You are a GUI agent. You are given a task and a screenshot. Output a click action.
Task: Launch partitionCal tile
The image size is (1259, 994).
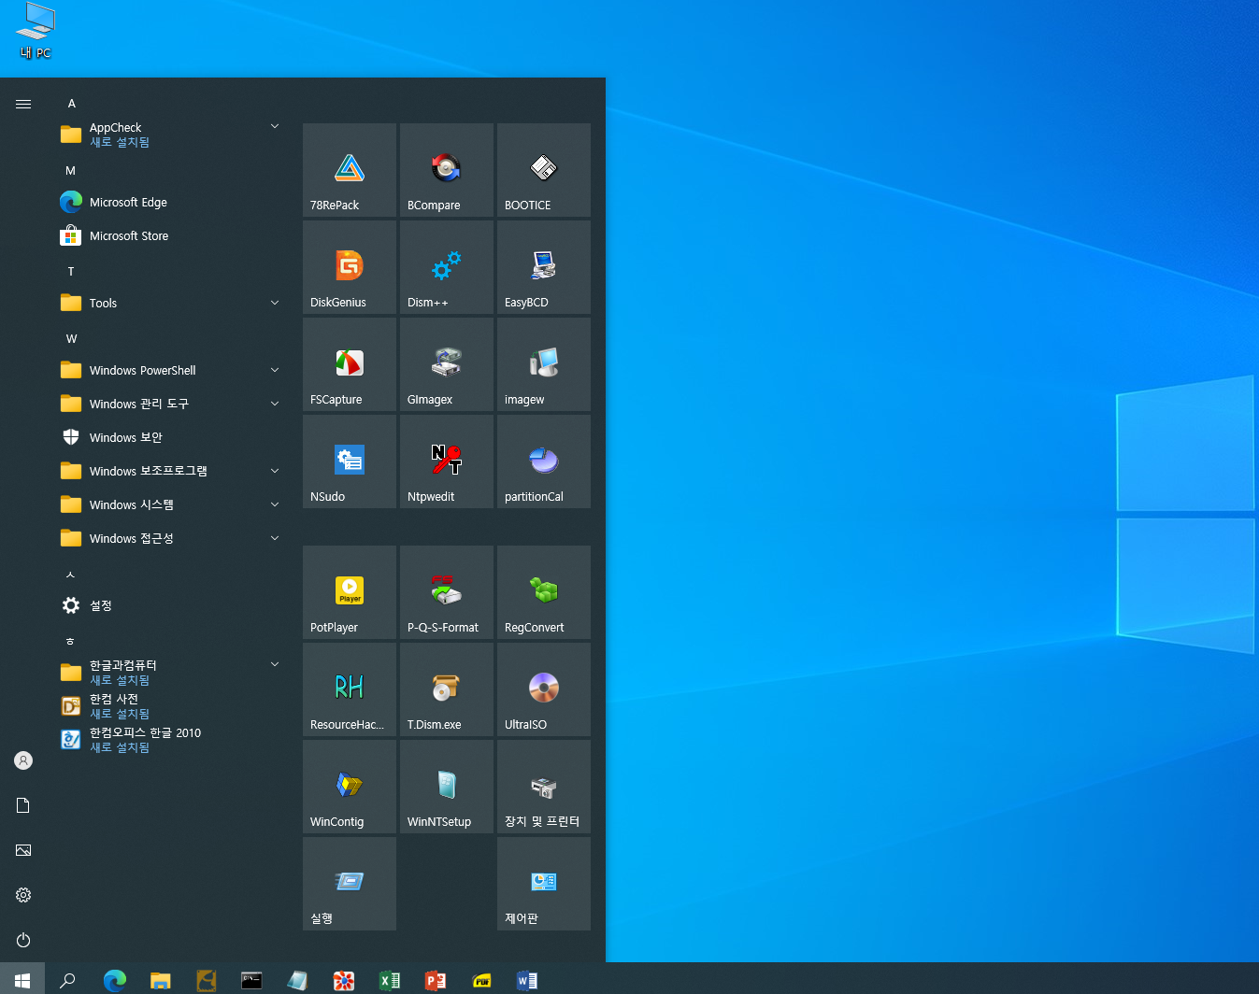[x=544, y=461]
